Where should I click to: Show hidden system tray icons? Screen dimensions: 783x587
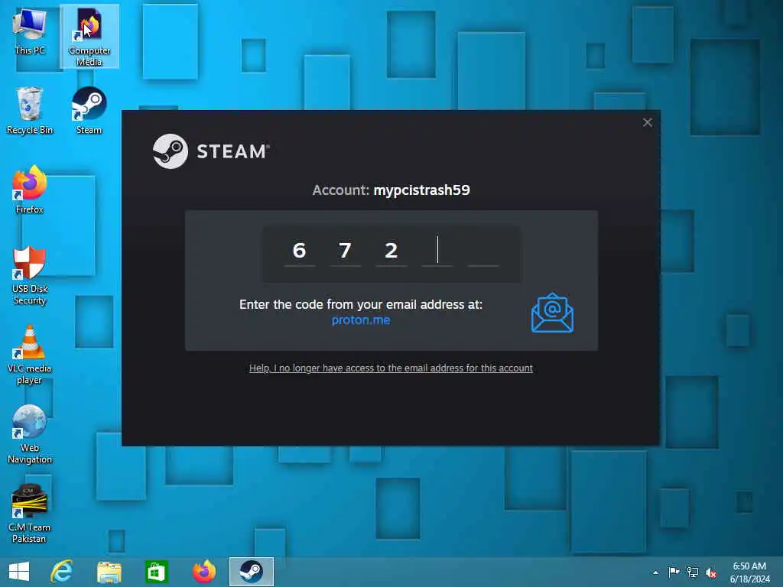pos(655,572)
